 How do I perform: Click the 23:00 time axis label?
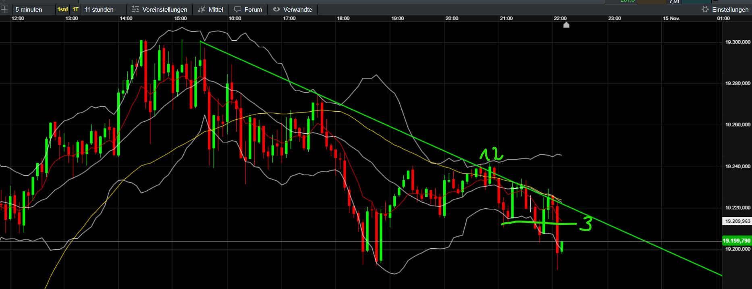(x=615, y=19)
